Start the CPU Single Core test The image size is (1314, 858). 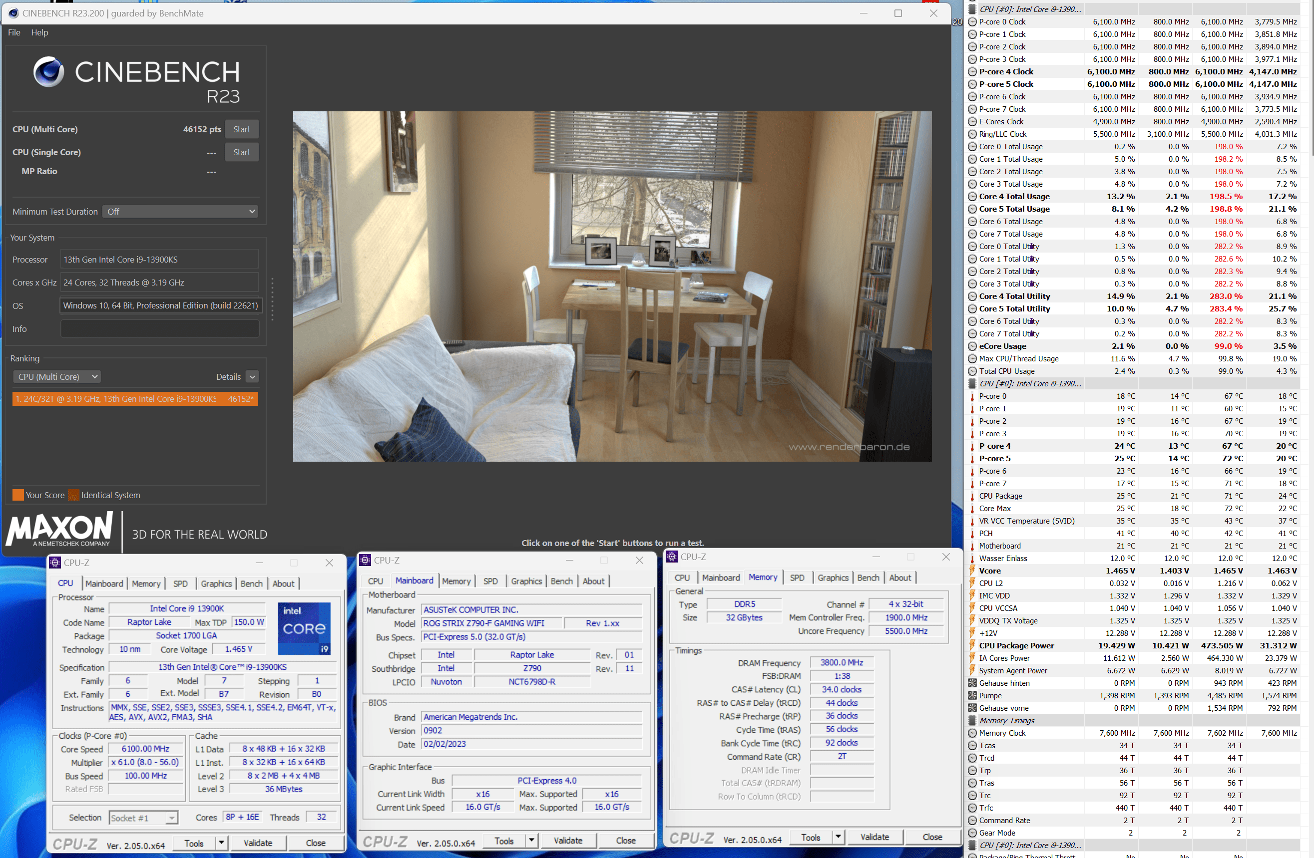241,152
